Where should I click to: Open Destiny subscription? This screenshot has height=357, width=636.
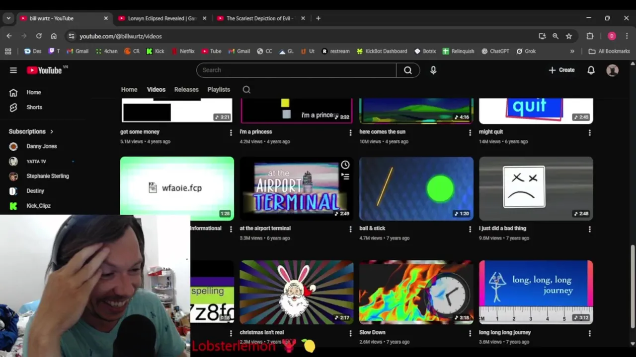point(35,191)
